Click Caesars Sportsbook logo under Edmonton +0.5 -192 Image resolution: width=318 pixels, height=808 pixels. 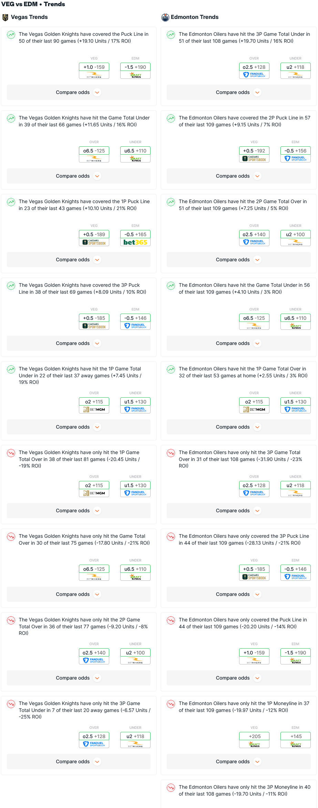click(254, 159)
